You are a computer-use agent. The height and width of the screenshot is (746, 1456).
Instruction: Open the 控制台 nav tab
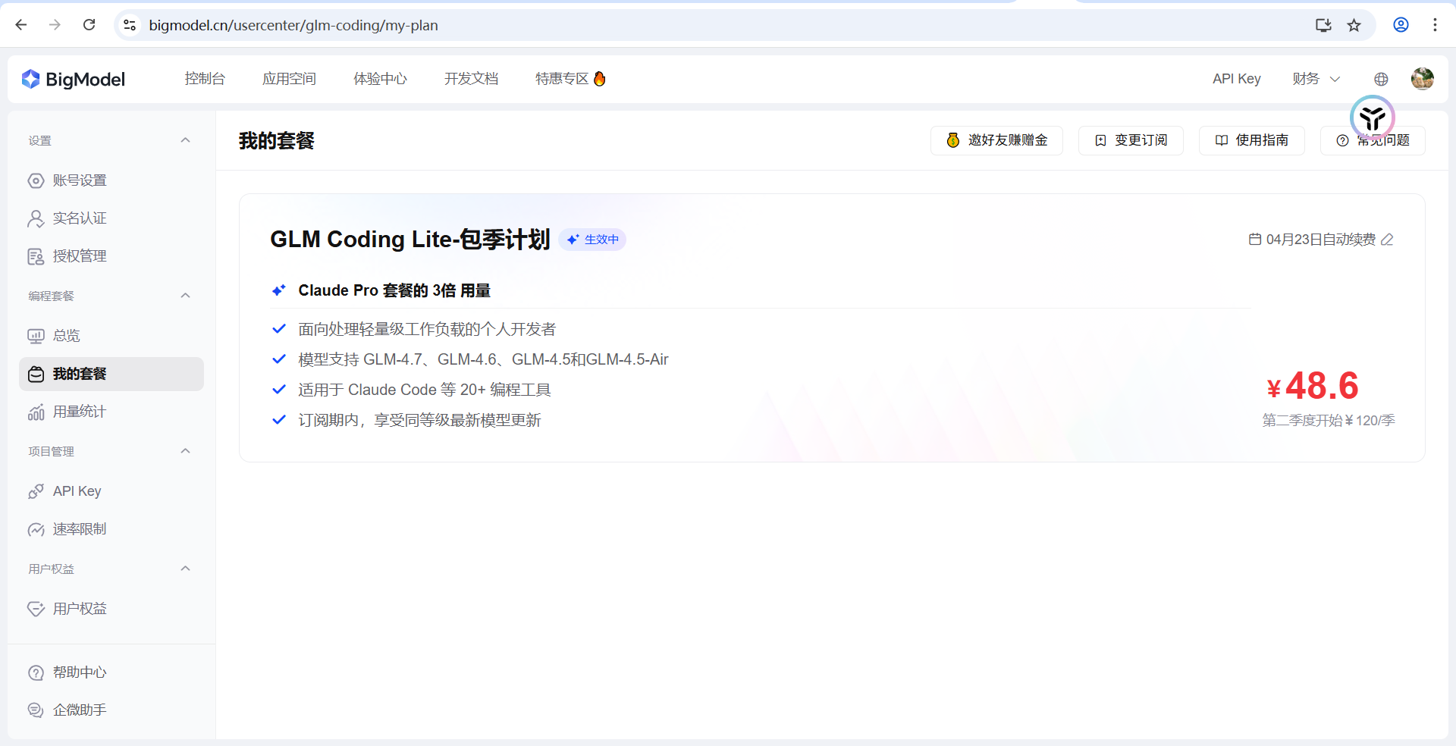[x=205, y=79]
